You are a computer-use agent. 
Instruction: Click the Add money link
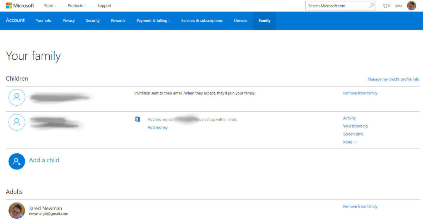click(158, 127)
